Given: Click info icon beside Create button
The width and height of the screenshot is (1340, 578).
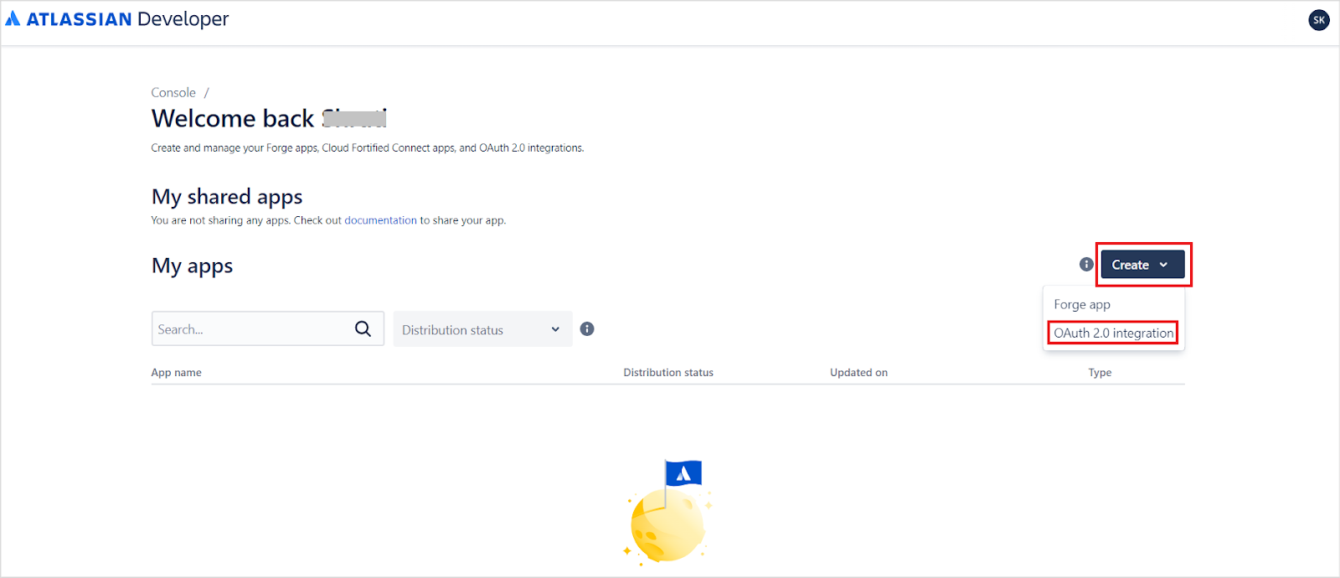Looking at the screenshot, I should click(x=1086, y=265).
